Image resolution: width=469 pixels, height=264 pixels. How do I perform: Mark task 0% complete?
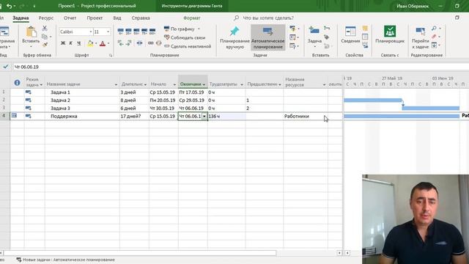point(120,31)
